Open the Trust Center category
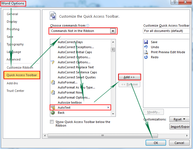This screenshot has height=149, width=193. click(x=15, y=91)
